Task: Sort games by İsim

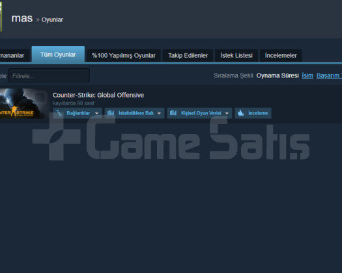Action: click(307, 75)
